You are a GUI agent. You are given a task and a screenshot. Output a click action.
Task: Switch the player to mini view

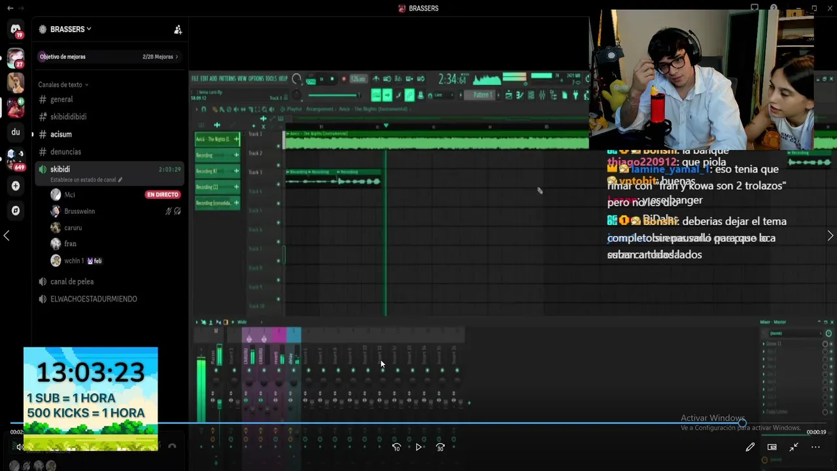tap(772, 447)
